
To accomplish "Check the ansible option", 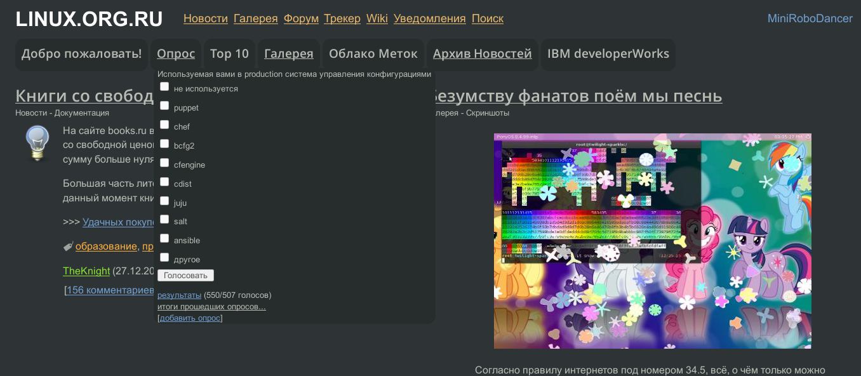I will (164, 239).
